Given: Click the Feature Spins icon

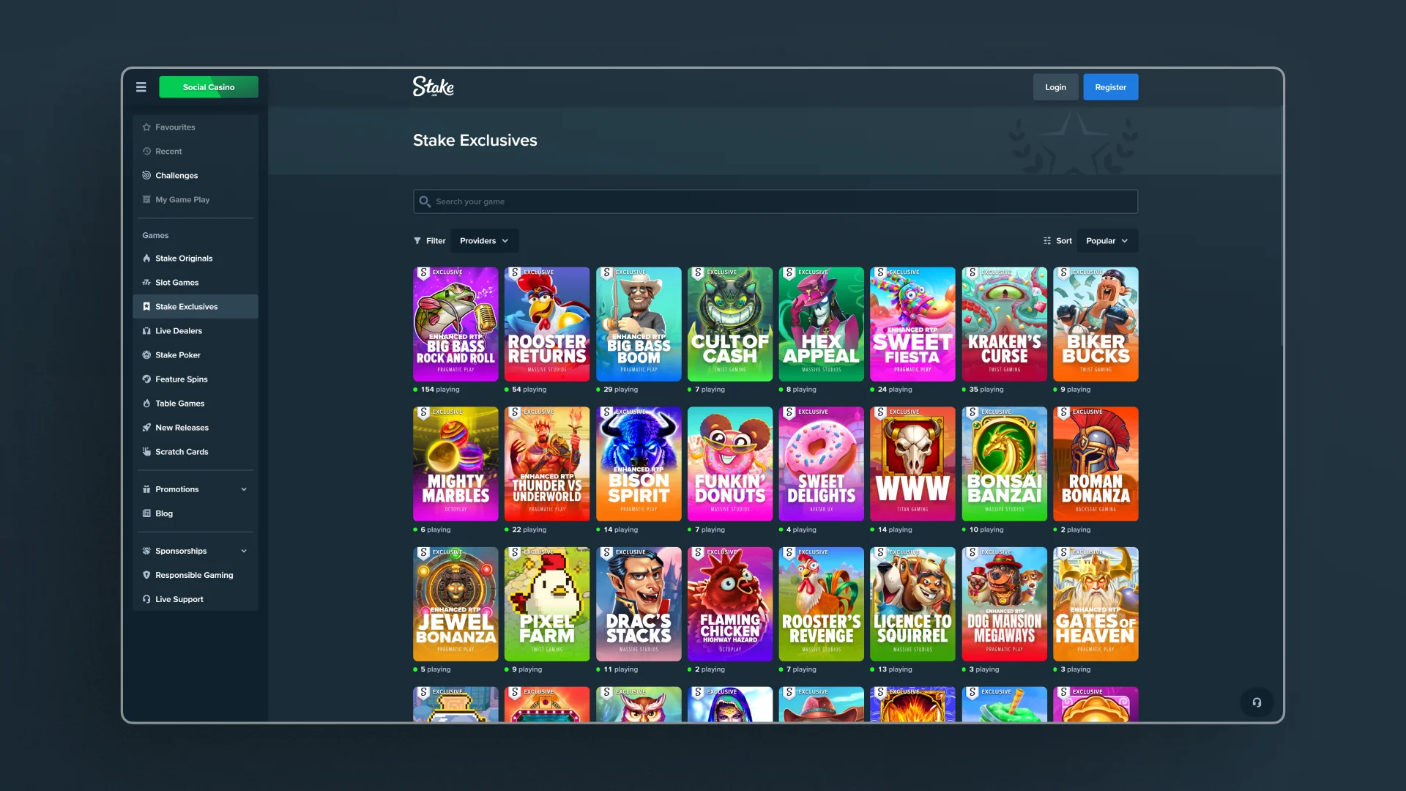Looking at the screenshot, I should [146, 379].
